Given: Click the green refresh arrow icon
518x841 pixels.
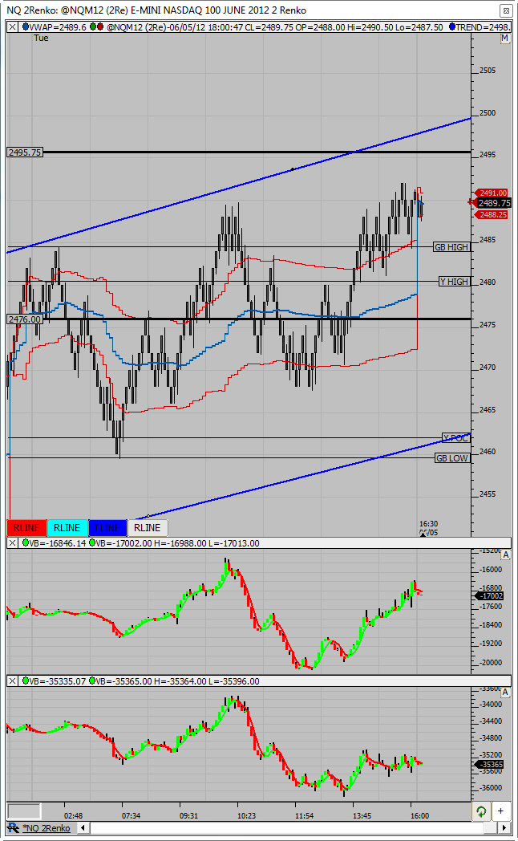Looking at the screenshot, I should tap(481, 811).
